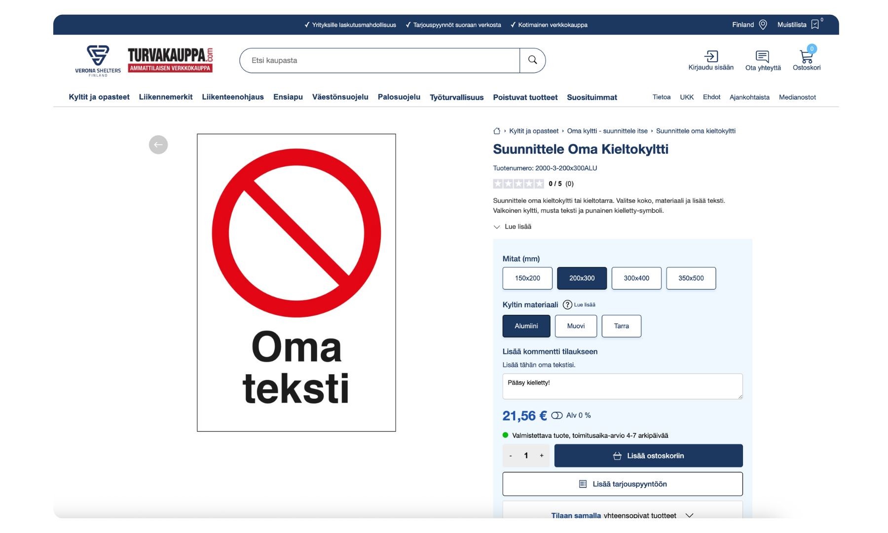Click the Verona Shelters logo
Viewport: 888px width, 533px height.
[x=98, y=61]
